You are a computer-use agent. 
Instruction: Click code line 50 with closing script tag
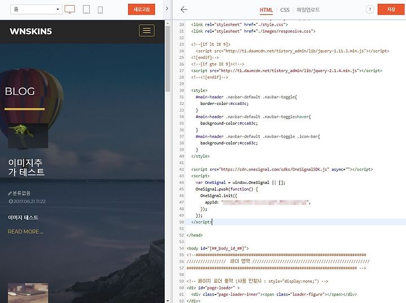click(x=202, y=222)
